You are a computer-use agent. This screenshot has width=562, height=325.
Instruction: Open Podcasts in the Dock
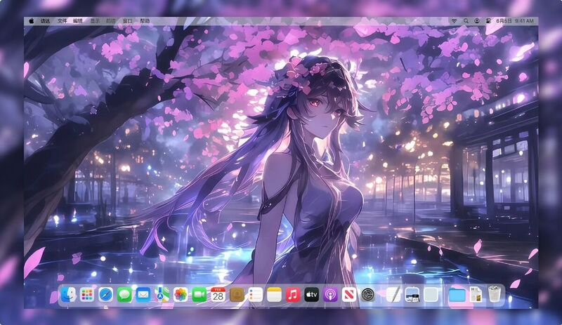click(x=330, y=295)
